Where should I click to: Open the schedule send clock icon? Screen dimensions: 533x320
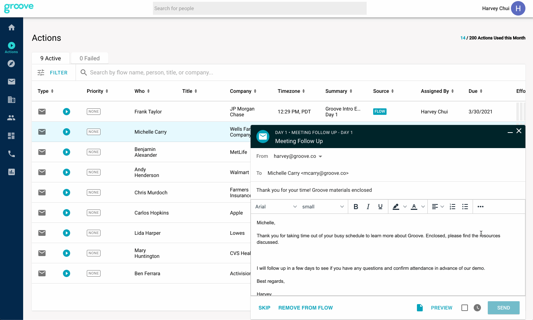[x=477, y=308]
